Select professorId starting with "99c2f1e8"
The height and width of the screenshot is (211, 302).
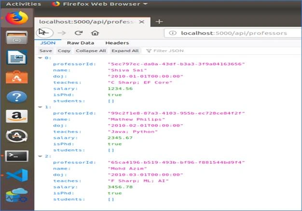click(176, 113)
